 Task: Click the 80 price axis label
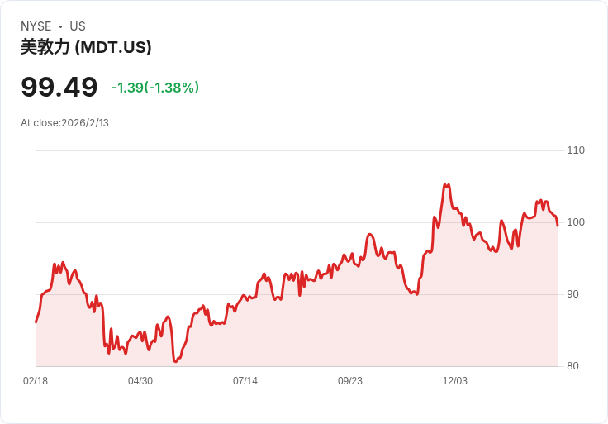coord(572,366)
